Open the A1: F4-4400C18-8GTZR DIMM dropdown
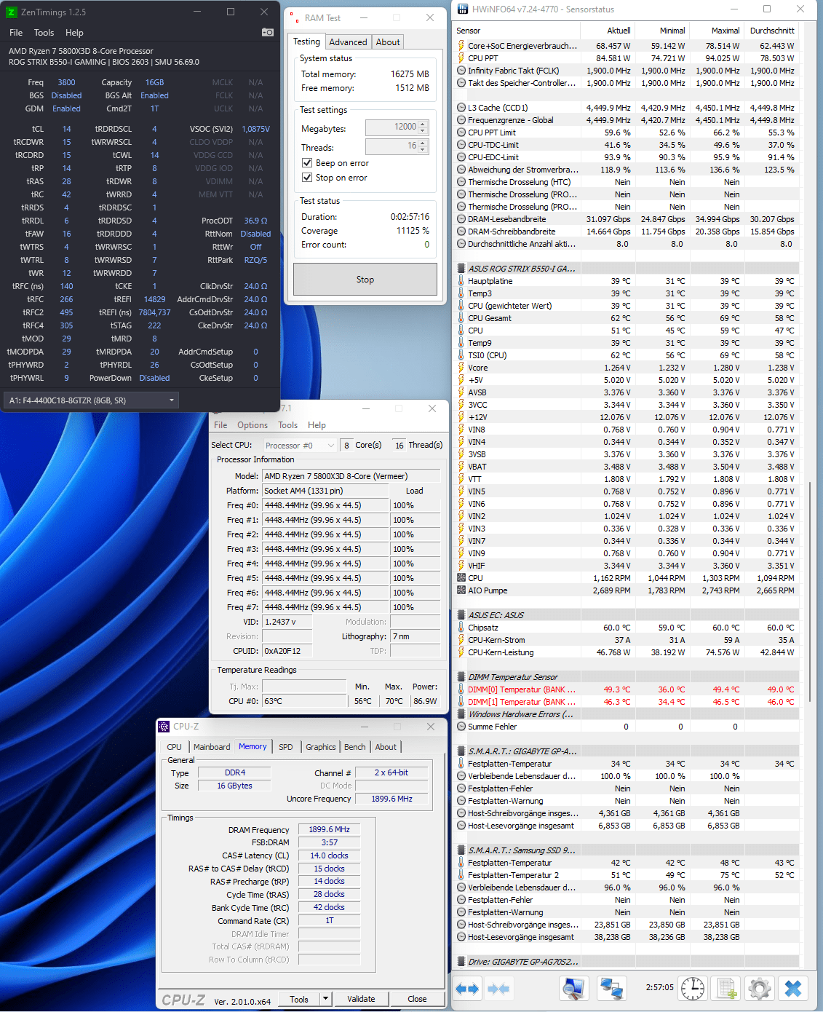The width and height of the screenshot is (823, 1012). pyautogui.click(x=92, y=400)
